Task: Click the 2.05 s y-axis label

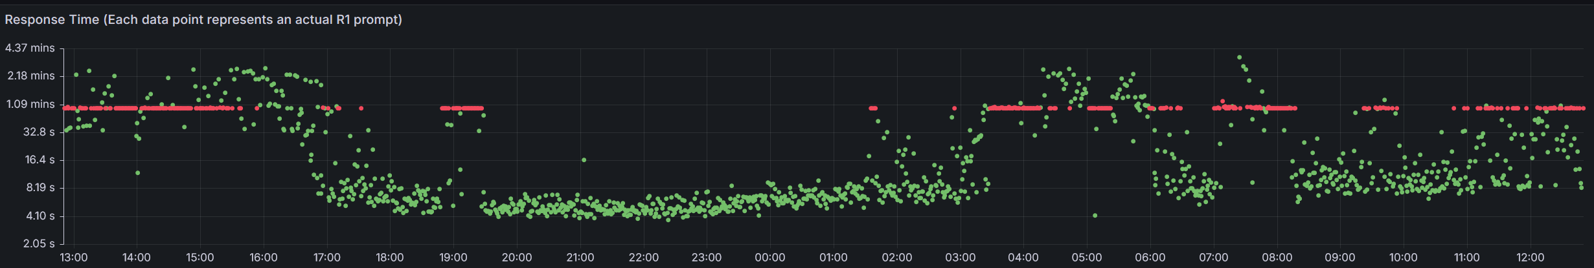Action: (40, 243)
